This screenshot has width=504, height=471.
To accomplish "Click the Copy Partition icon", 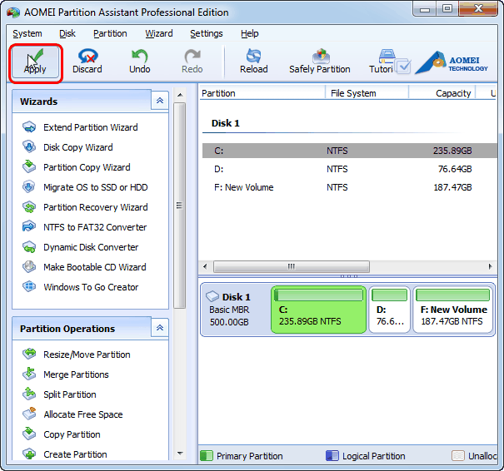I will [x=29, y=434].
